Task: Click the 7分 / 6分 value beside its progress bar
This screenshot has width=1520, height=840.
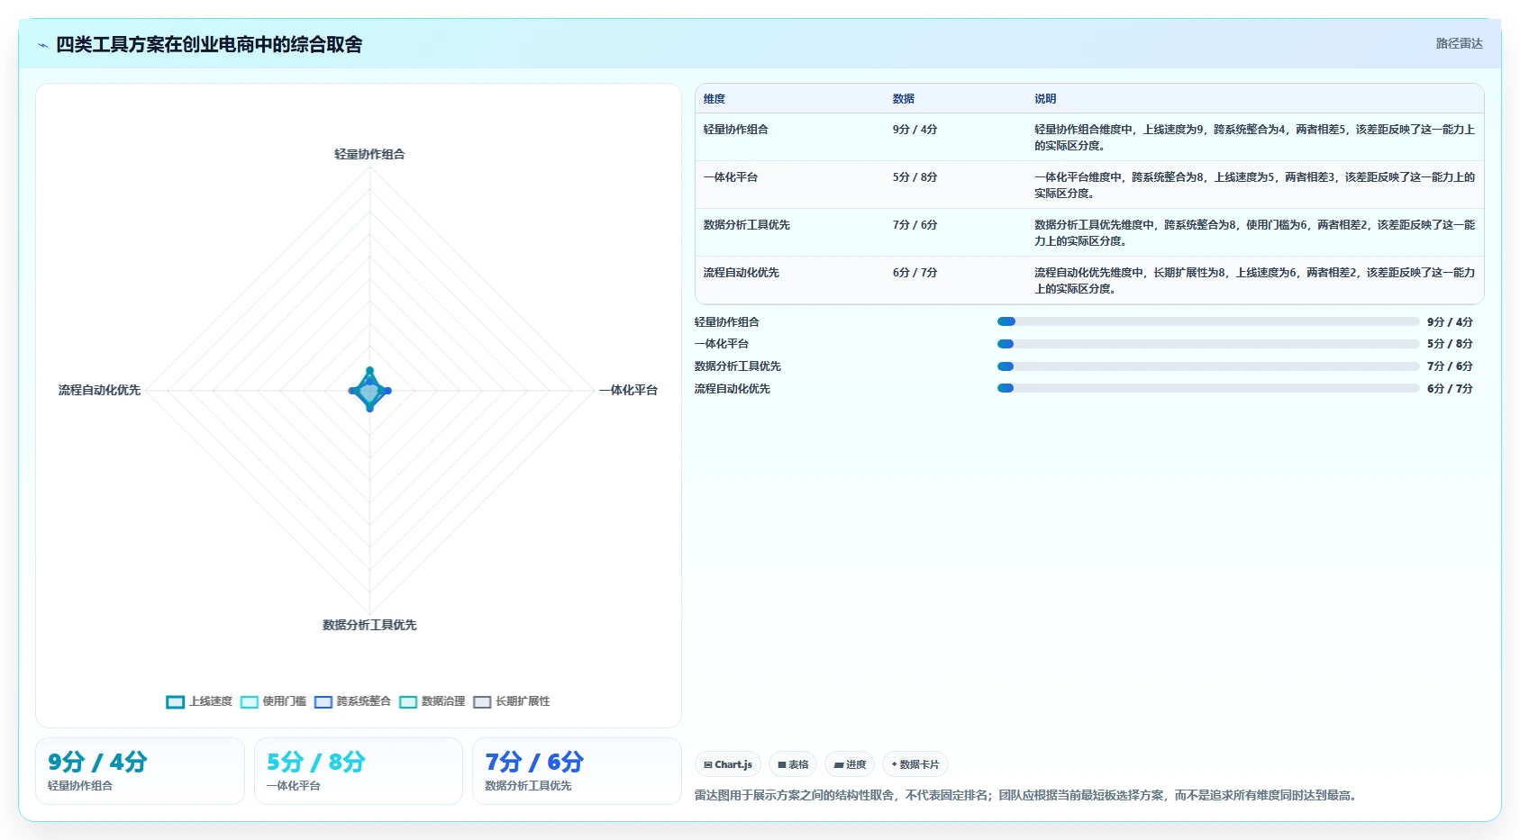Action: coord(1450,366)
